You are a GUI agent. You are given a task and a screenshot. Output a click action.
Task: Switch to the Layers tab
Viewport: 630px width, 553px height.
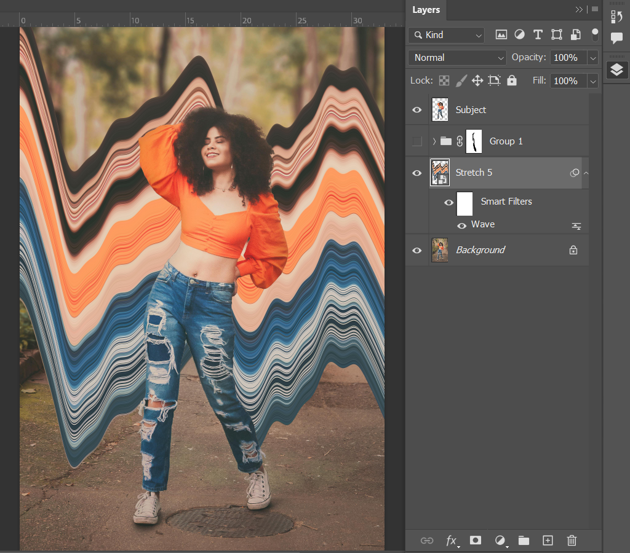pos(426,10)
